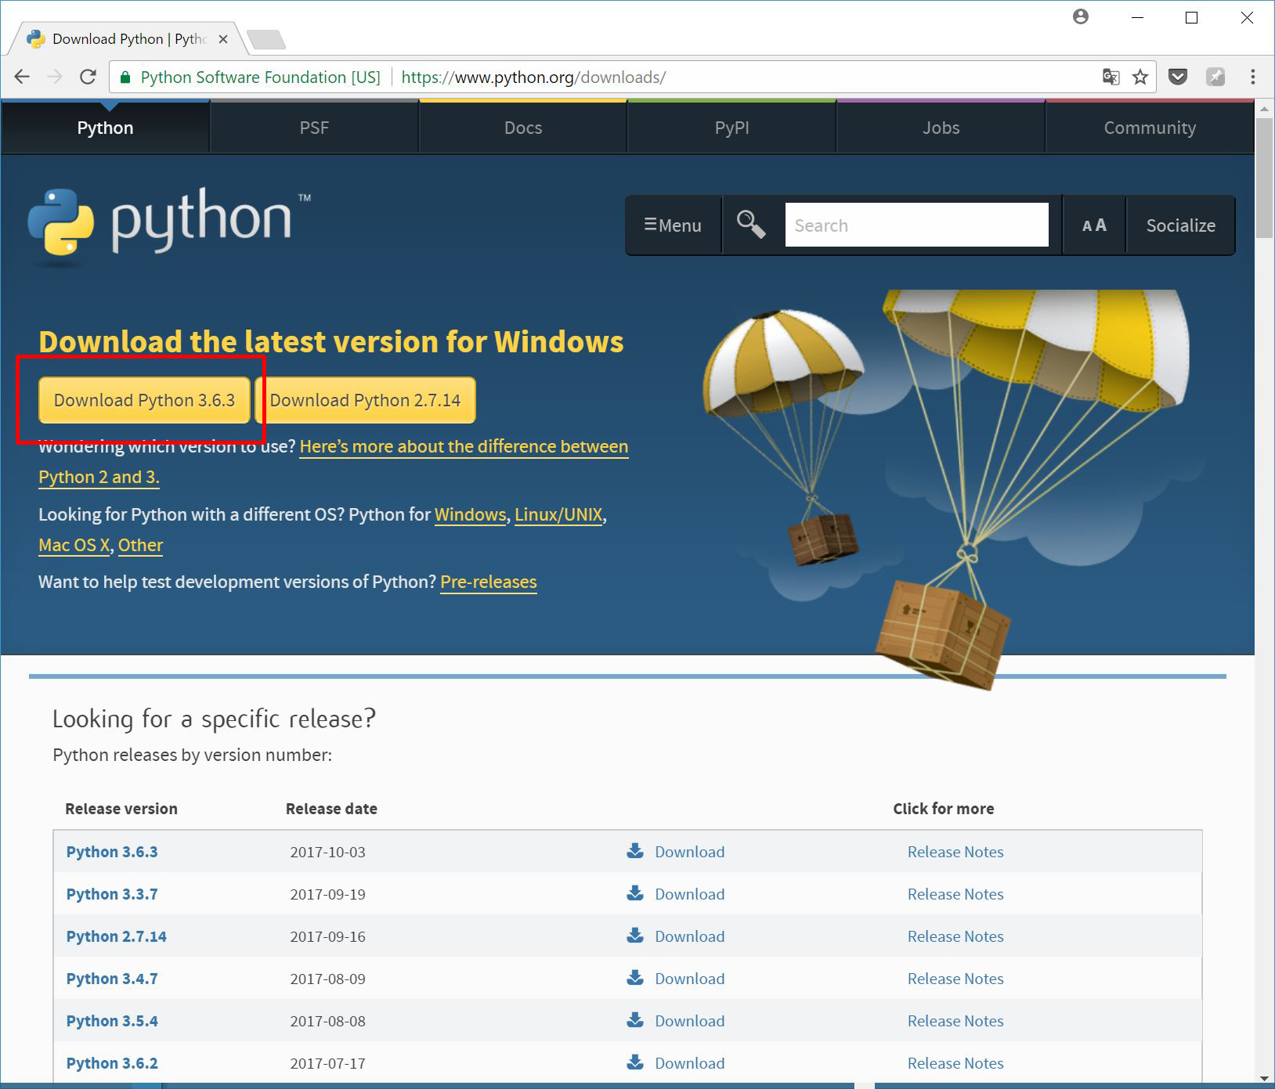Click the Chrome profile avatar icon
The width and height of the screenshot is (1275, 1089).
click(x=1081, y=16)
